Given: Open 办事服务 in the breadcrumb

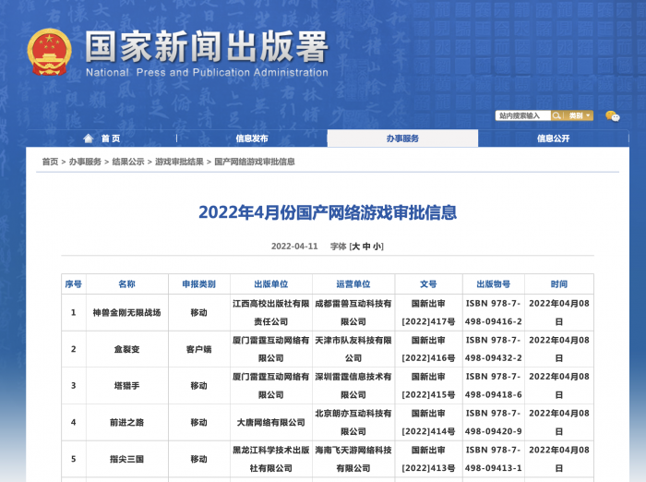Looking at the screenshot, I should (85, 162).
